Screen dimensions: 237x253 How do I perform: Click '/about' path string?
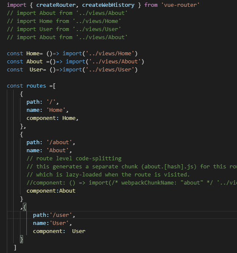tap(59, 142)
